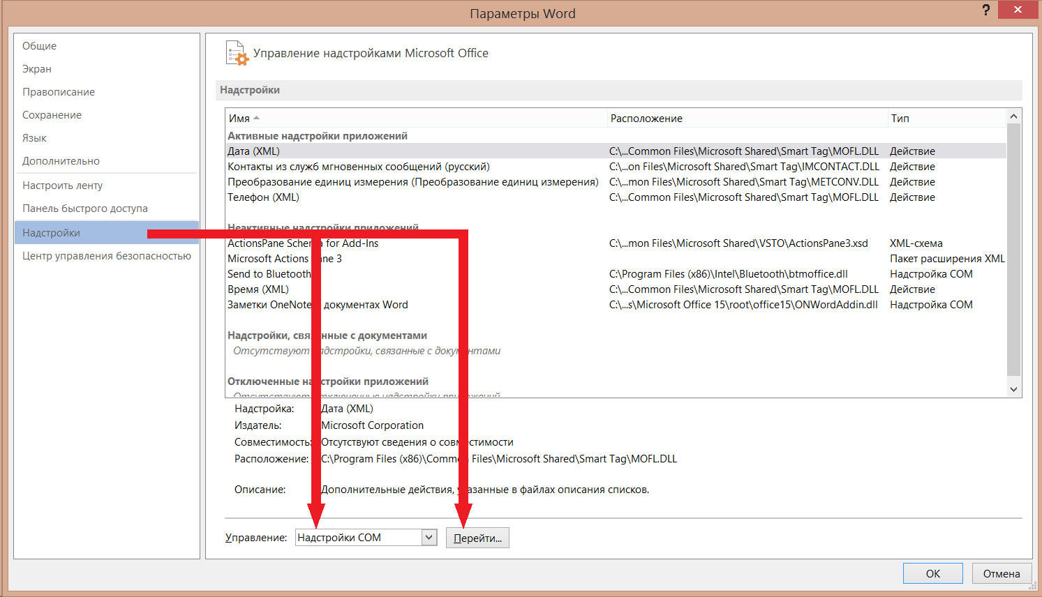Open Настроить ленту settings
This screenshot has height=597, width=1042.
pyautogui.click(x=62, y=186)
